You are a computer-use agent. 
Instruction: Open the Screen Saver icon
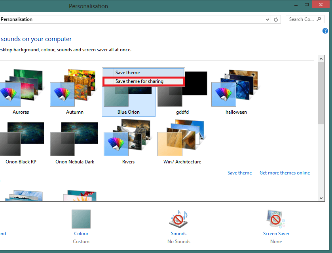click(x=276, y=219)
